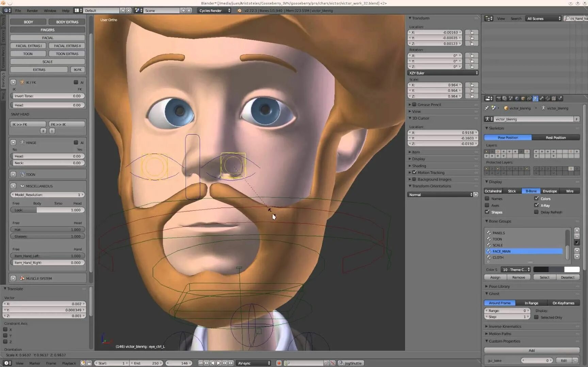The image size is (588, 367).
Task: Open the All Scenes outliner filter dropdown
Action: pos(543,19)
